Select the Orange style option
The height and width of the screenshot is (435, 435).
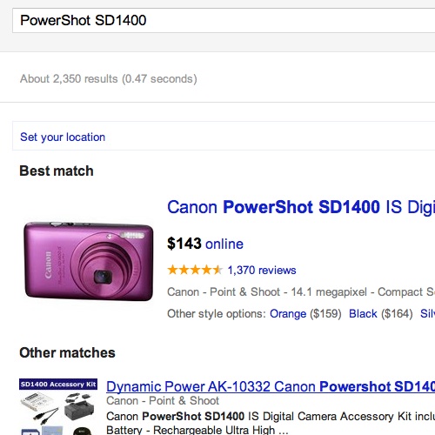click(x=288, y=314)
